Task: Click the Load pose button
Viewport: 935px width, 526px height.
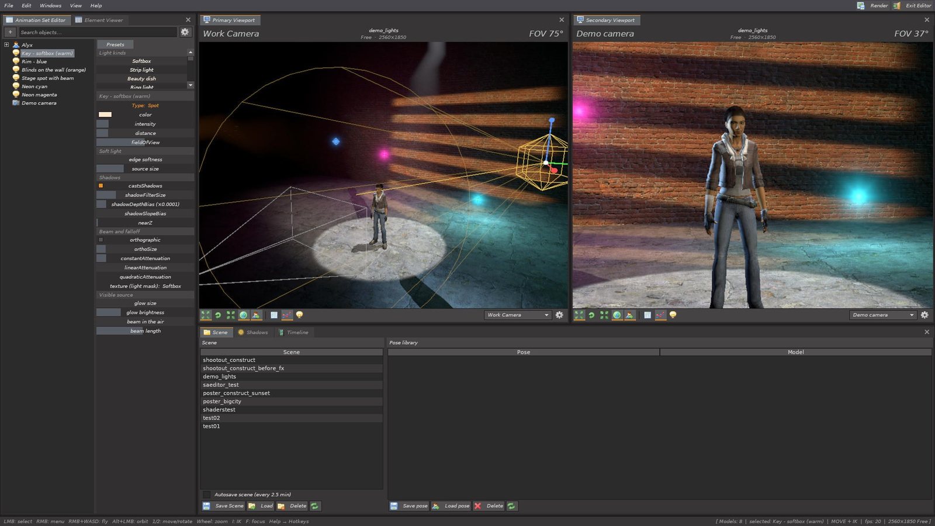Action: tap(451, 506)
